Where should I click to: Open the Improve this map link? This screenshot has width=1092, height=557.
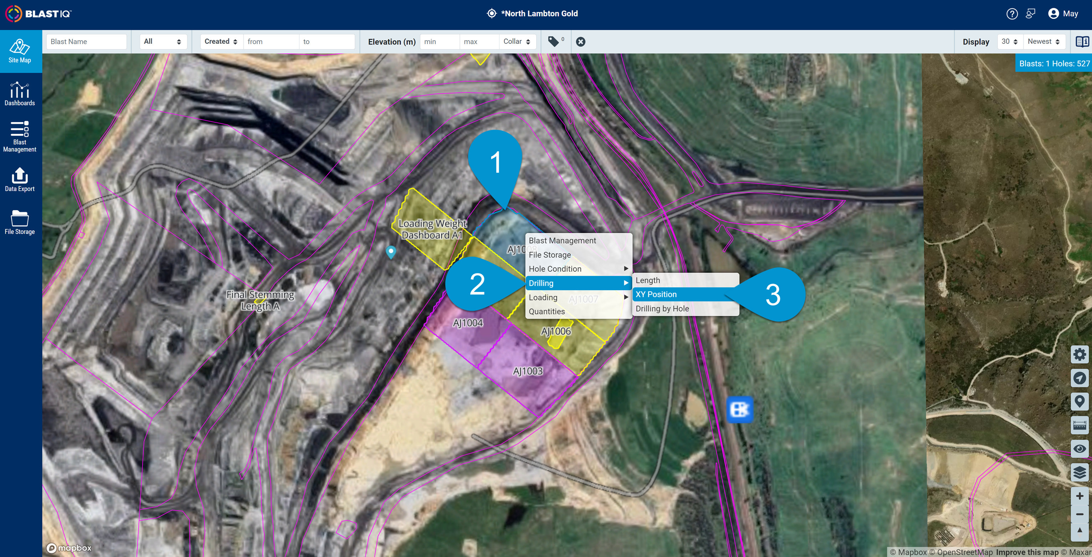point(1027,552)
